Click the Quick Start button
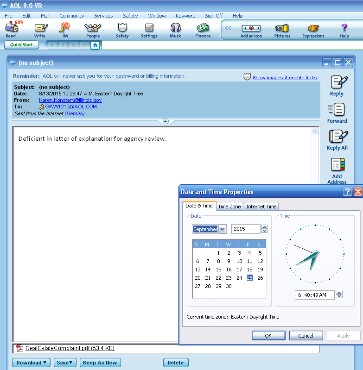Viewport: 363px width, 370px height. point(21,44)
